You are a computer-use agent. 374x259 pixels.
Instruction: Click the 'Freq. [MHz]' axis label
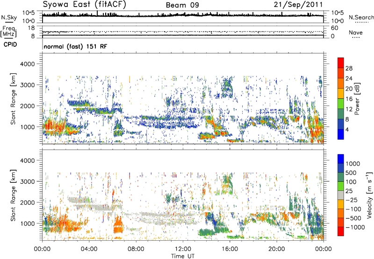(8, 31)
